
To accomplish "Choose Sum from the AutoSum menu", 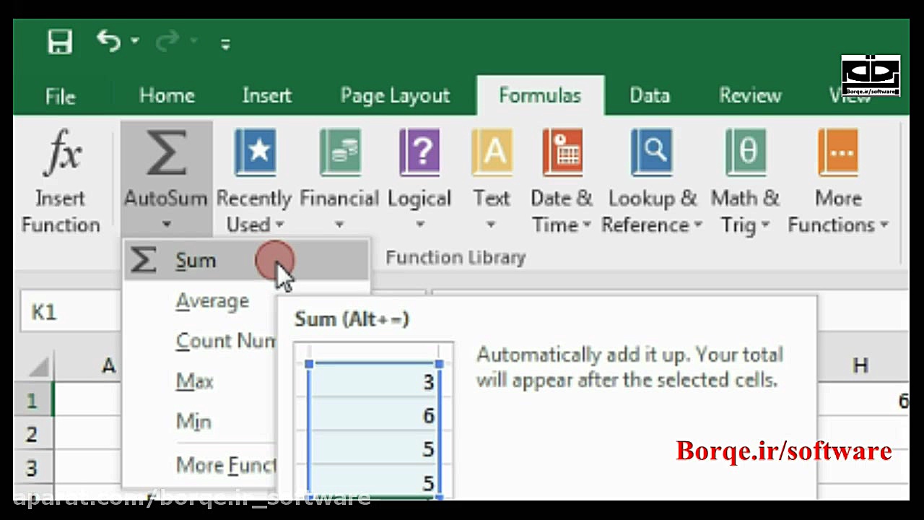I will (246, 261).
